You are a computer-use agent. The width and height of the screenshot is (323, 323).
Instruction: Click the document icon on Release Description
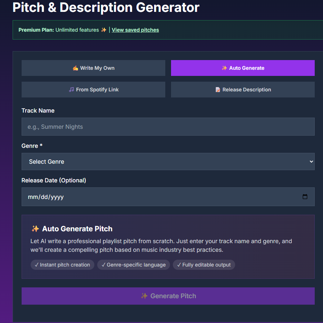coord(217,90)
